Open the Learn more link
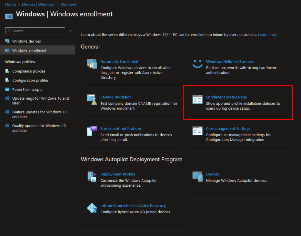This screenshot has height=236, width=301. point(268,35)
